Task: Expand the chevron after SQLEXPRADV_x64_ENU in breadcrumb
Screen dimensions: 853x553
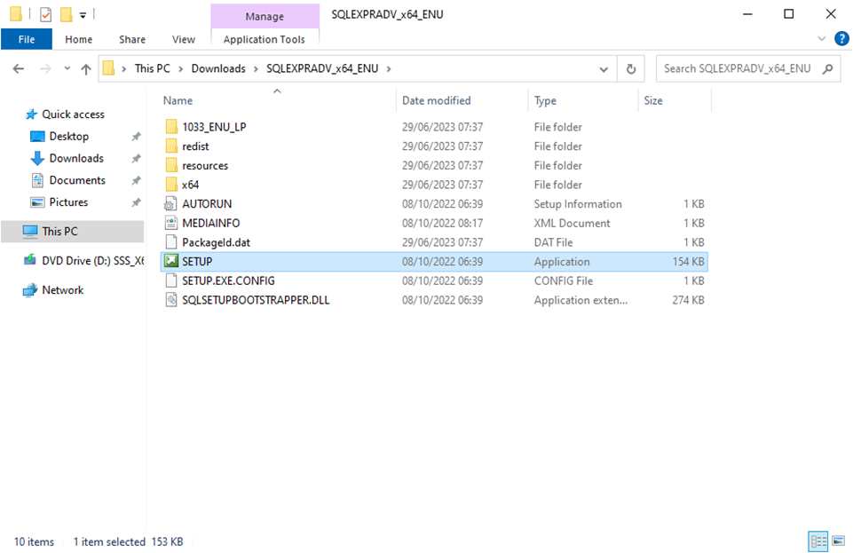Action: pos(389,69)
